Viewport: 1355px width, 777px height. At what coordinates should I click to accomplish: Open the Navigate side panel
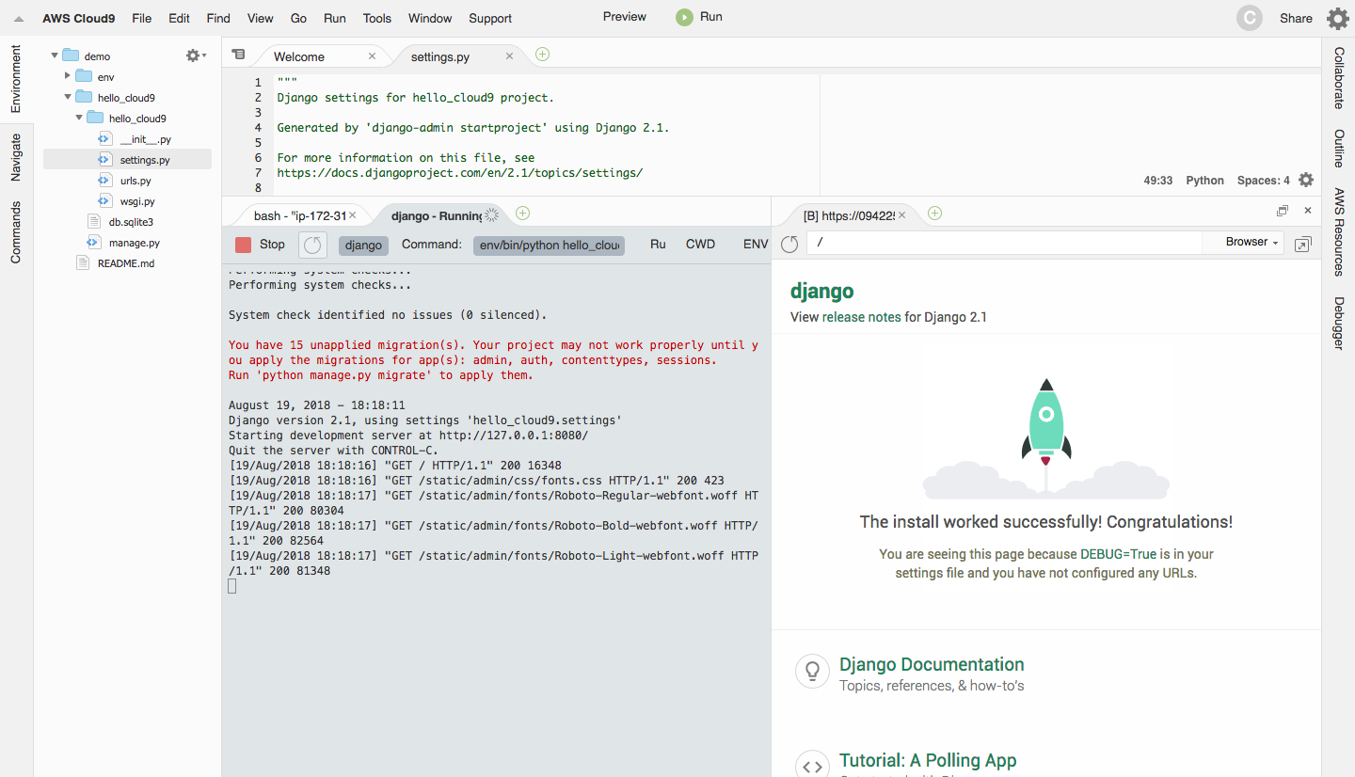[16, 157]
